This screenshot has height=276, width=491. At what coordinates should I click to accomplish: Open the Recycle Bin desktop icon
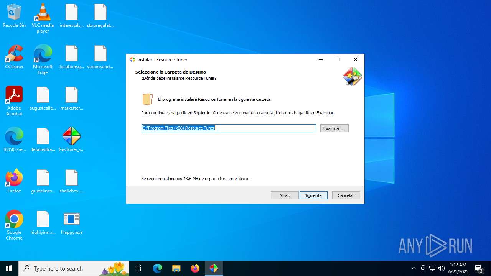point(14,16)
